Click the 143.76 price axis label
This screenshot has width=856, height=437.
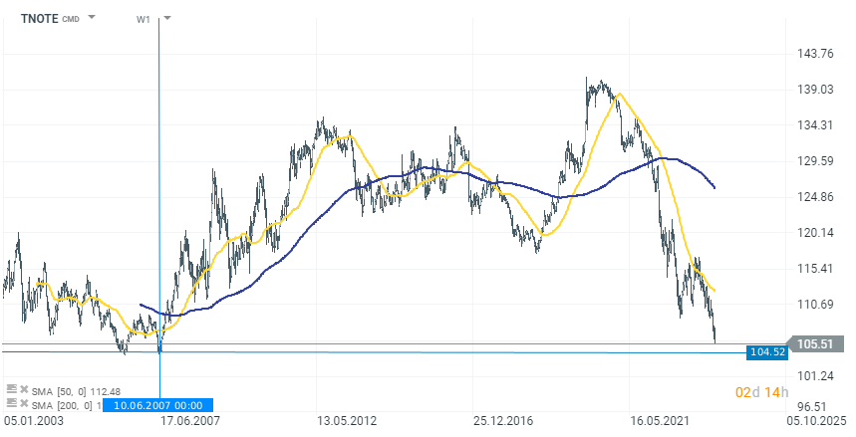815,54
